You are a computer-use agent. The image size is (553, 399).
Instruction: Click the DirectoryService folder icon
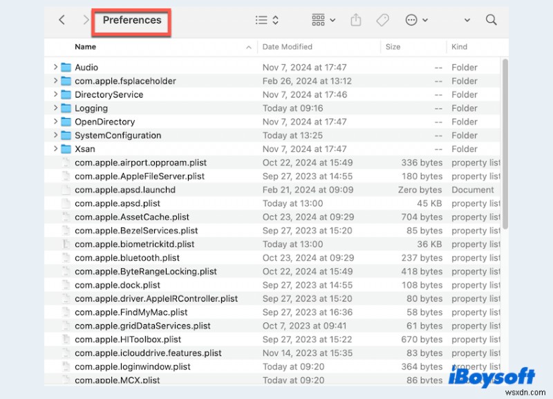tap(66, 95)
